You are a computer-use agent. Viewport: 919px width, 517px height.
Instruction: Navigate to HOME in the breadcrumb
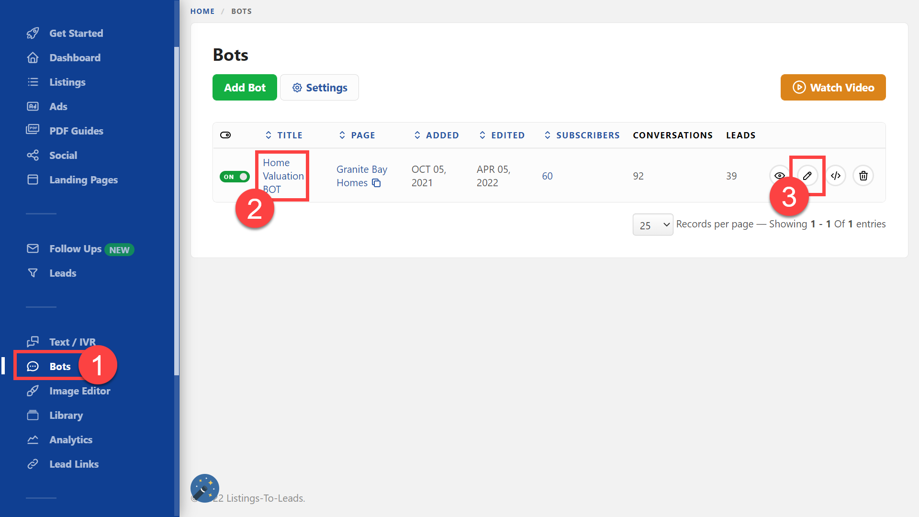(x=202, y=11)
